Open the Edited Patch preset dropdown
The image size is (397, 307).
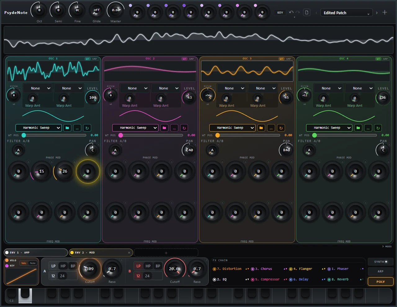tap(346, 13)
